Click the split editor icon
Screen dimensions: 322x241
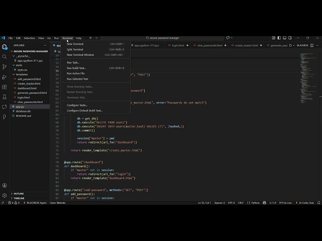(312, 45)
